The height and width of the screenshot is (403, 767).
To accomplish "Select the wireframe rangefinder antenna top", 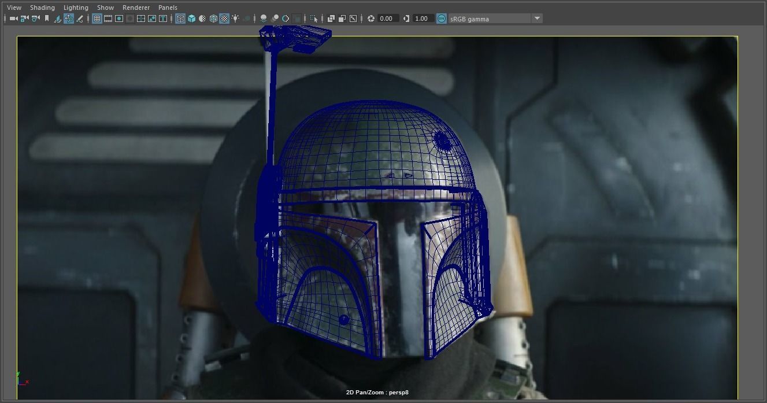I will (x=295, y=38).
